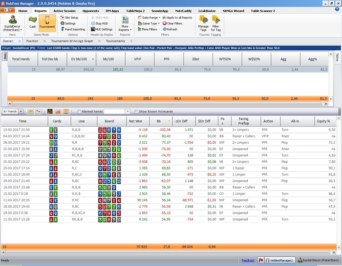Open the Feedback link
Image resolution: width=342 pixels, height=266 pixels.
248,260
